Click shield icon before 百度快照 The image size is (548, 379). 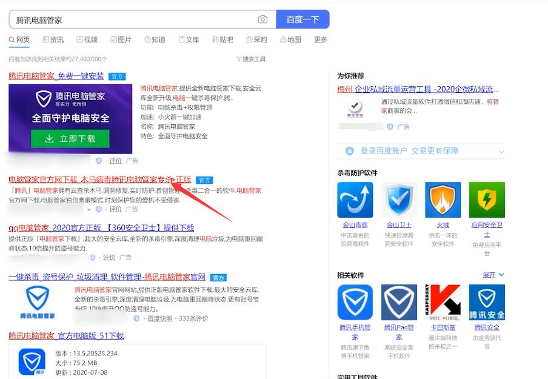[x=136, y=318]
